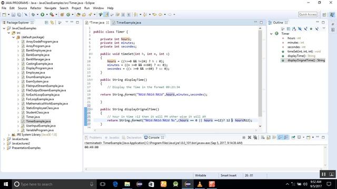
Task: Click Type here to search box
Action: click(x=54, y=184)
